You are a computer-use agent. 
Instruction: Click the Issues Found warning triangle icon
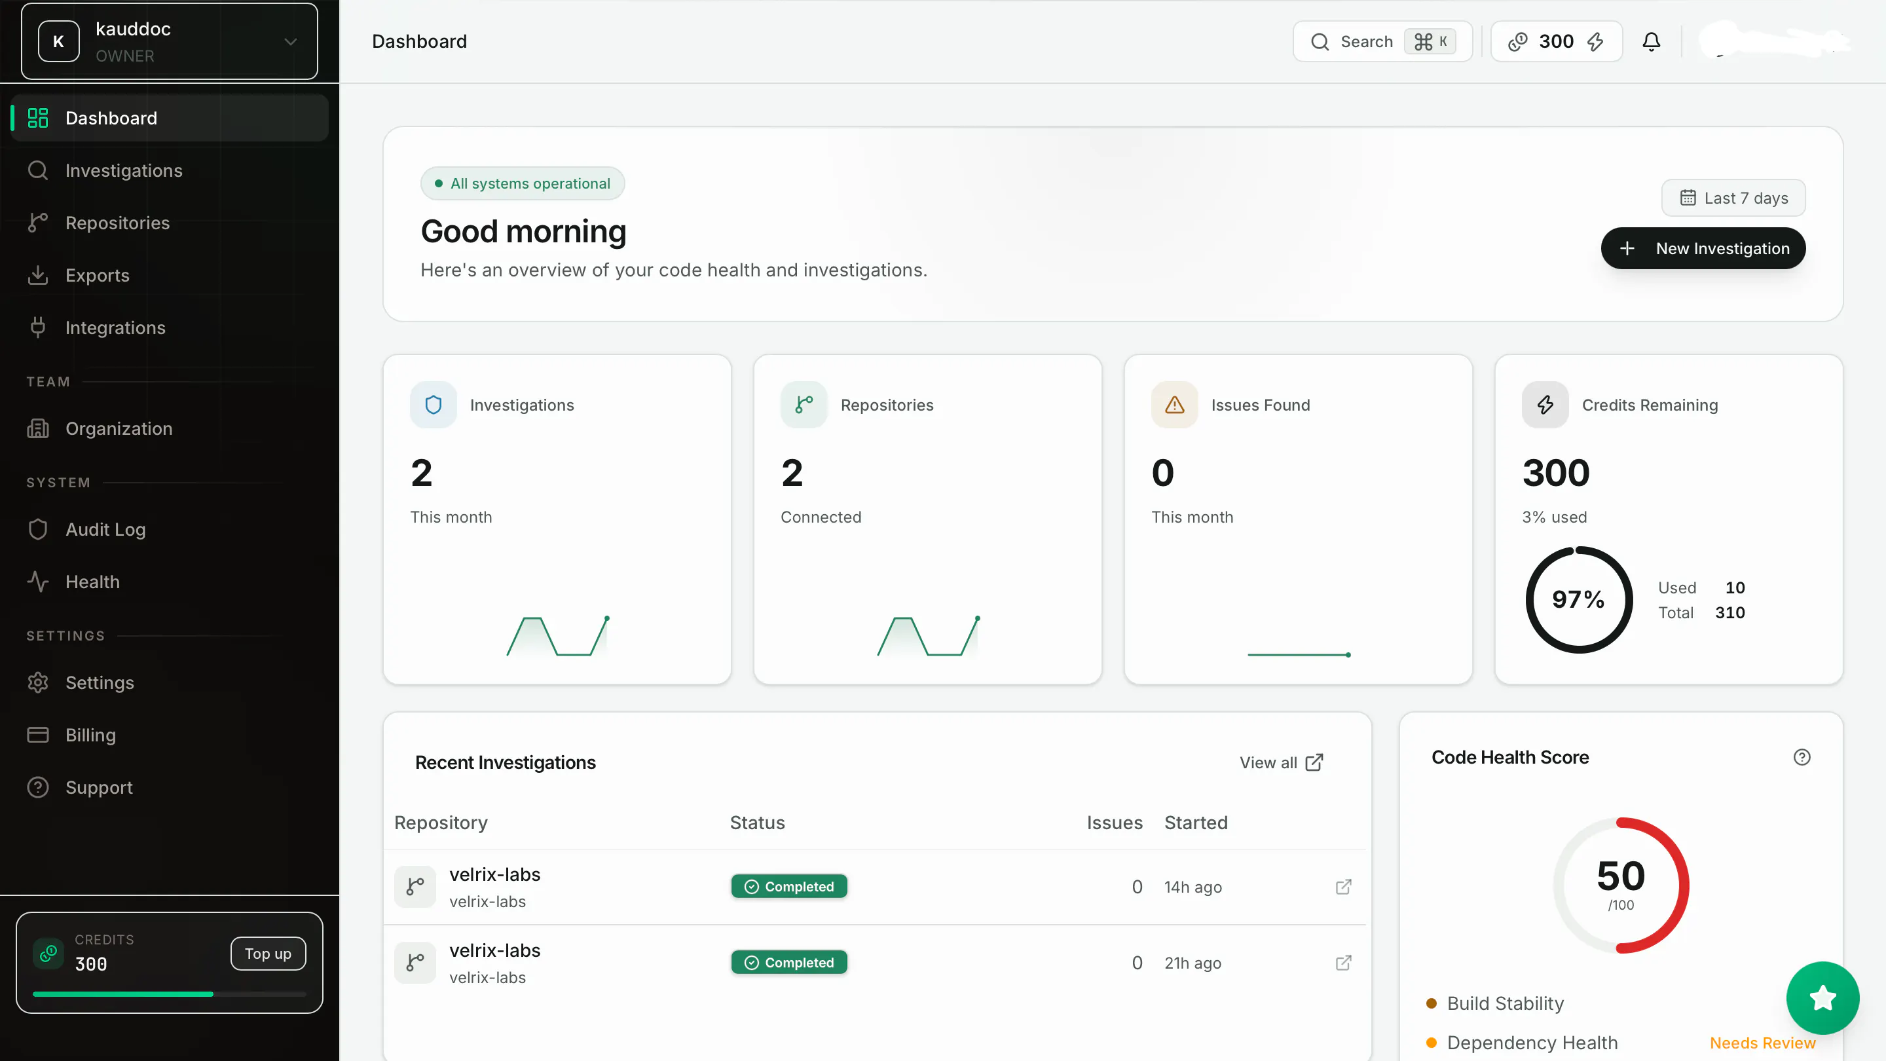(x=1174, y=405)
